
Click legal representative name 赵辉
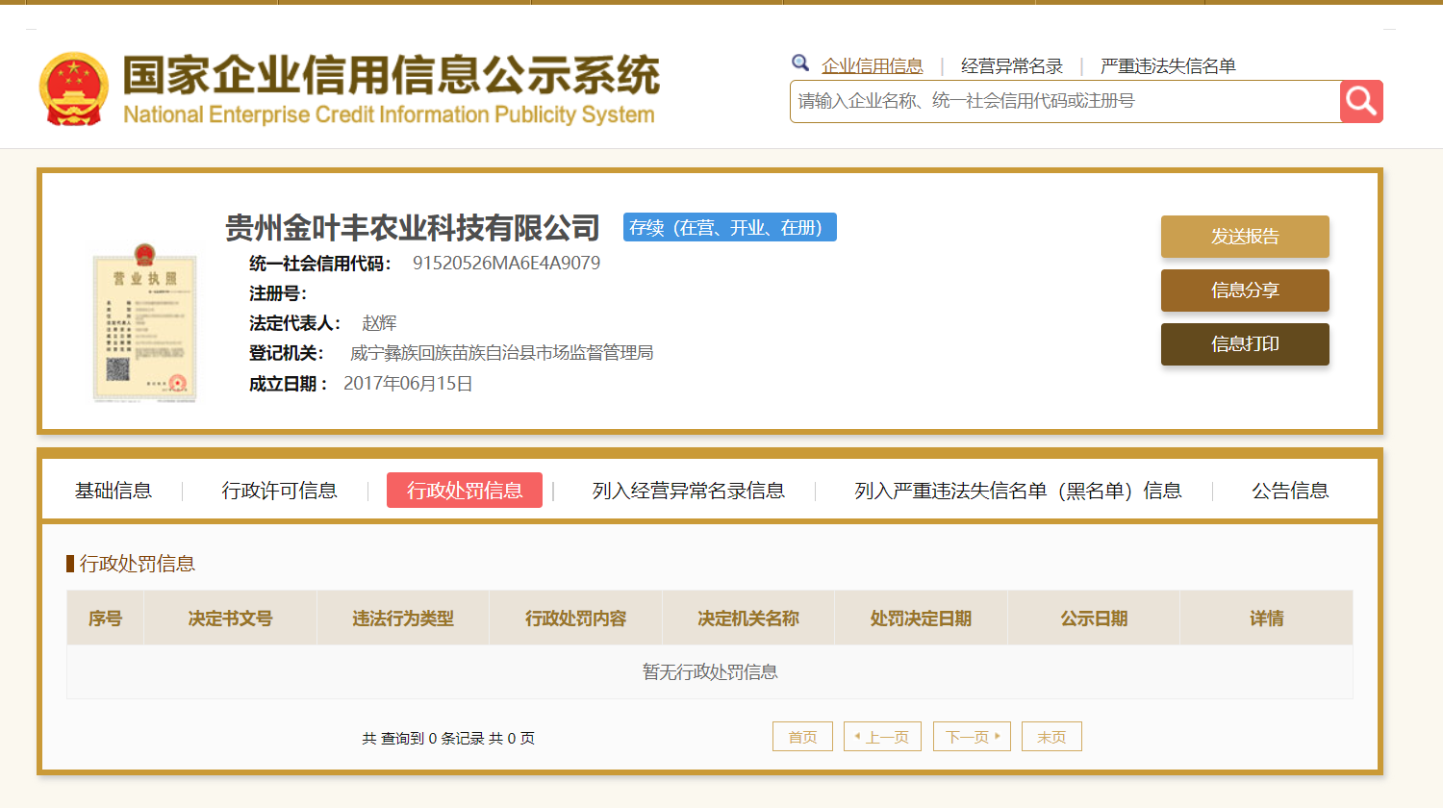pos(379,323)
